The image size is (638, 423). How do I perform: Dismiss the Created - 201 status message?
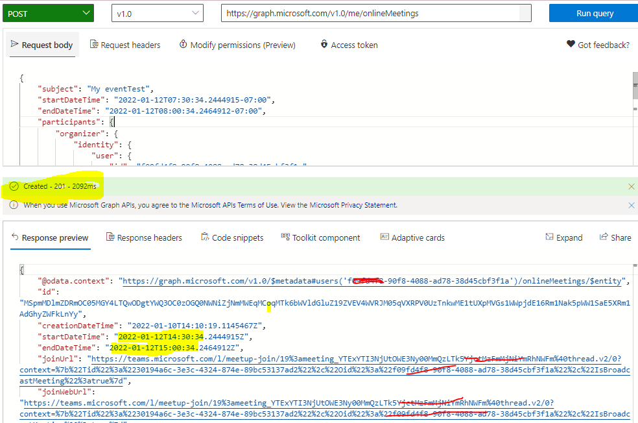tap(631, 186)
